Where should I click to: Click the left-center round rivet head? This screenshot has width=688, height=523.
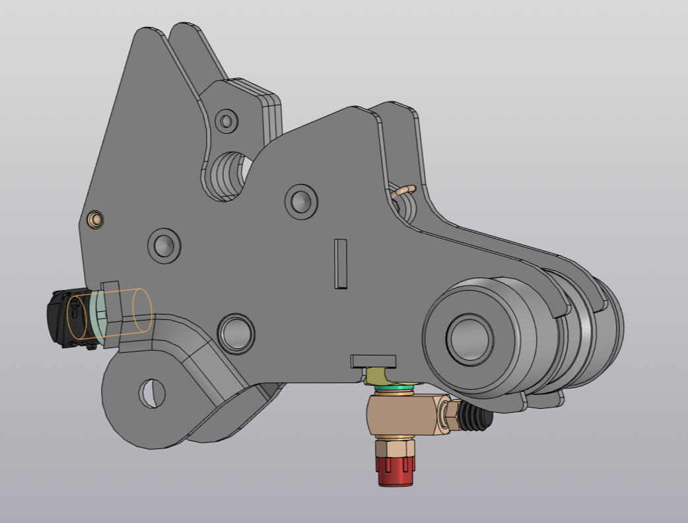(164, 245)
